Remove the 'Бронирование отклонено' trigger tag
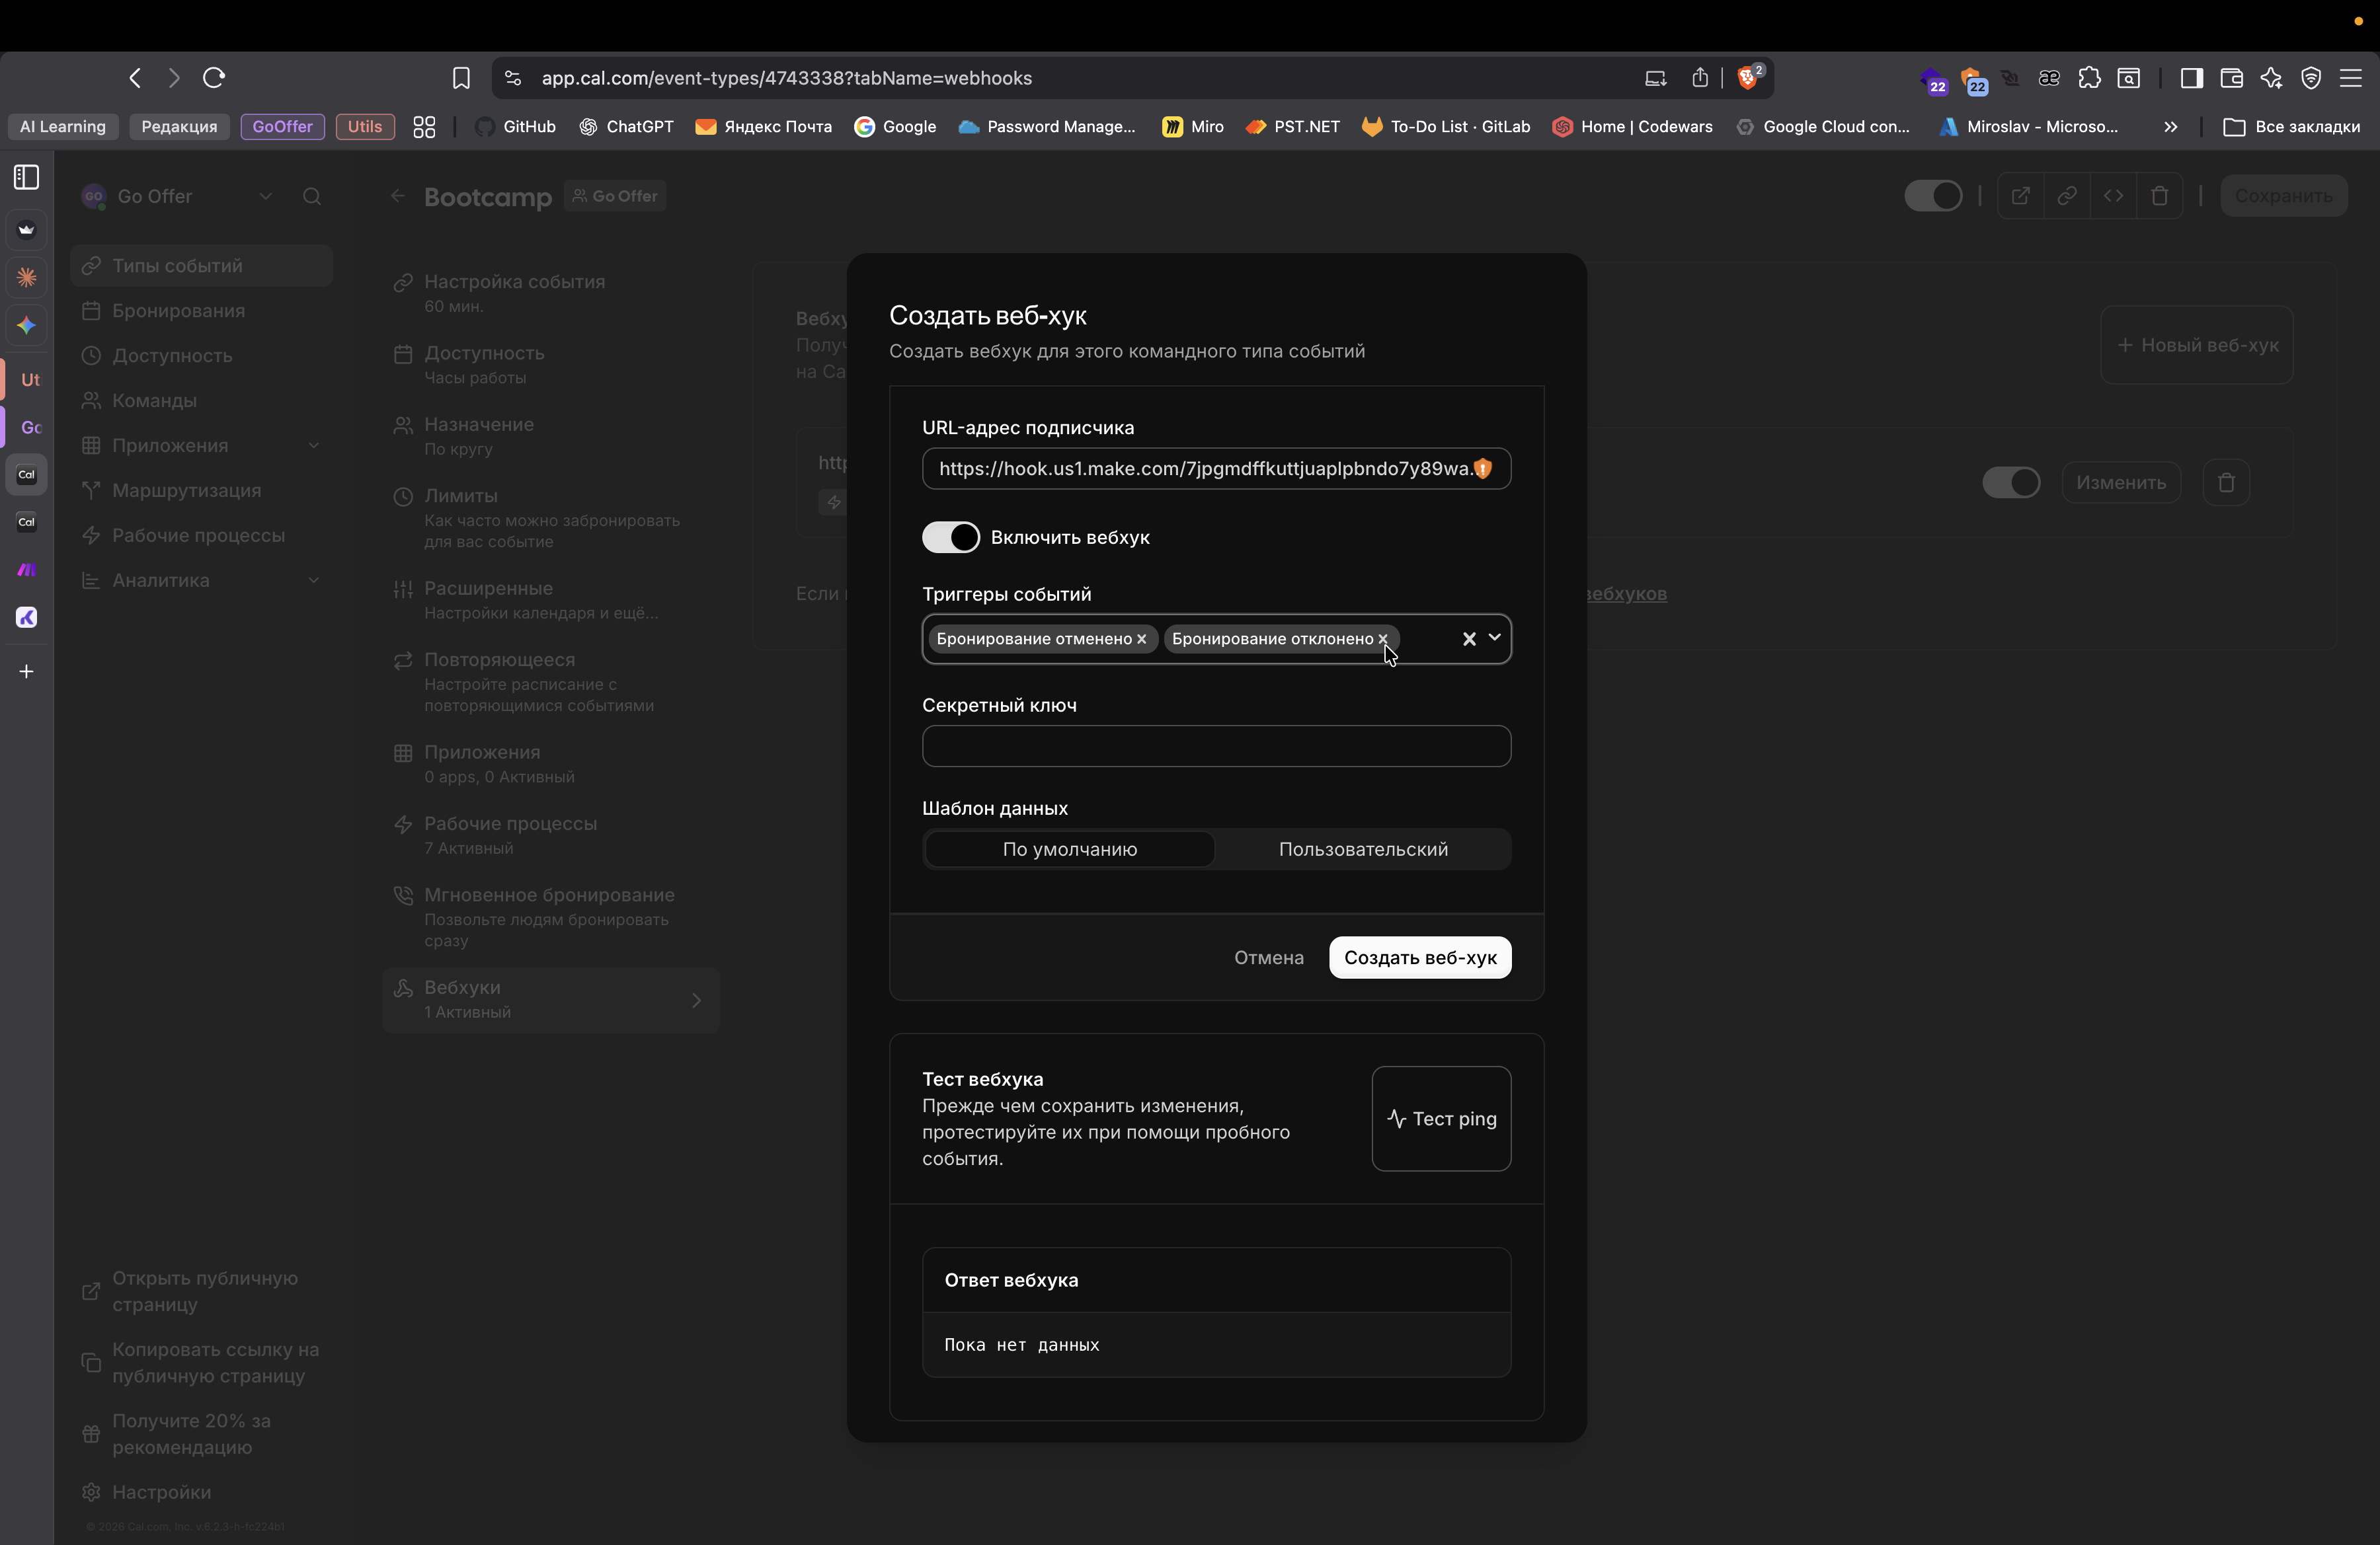The image size is (2380, 1545). point(1383,638)
